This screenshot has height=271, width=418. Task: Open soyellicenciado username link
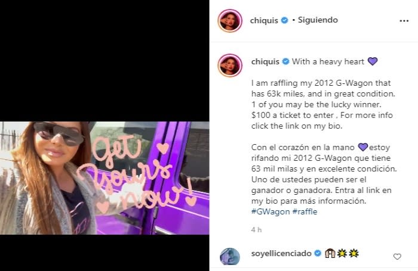tap(281, 253)
